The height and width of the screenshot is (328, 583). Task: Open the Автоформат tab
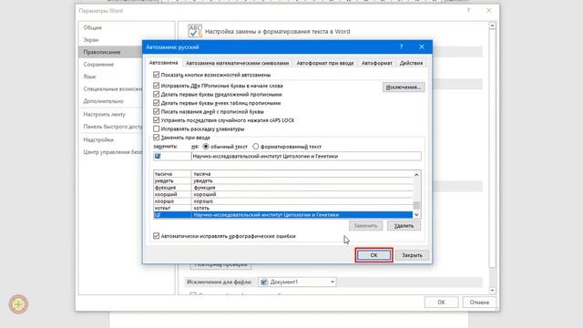click(376, 63)
